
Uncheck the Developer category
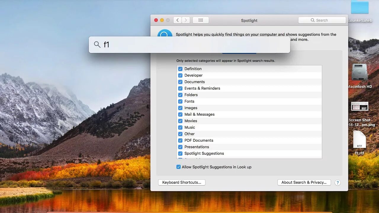[180, 75]
